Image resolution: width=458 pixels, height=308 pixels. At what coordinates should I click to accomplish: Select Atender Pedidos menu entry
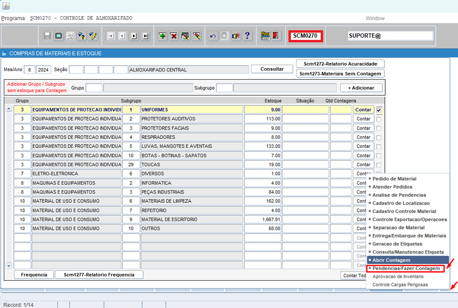pyautogui.click(x=393, y=187)
